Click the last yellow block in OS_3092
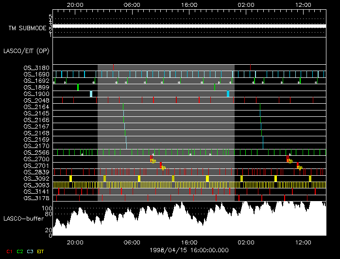Screen dimensions: 340x259 310,179
